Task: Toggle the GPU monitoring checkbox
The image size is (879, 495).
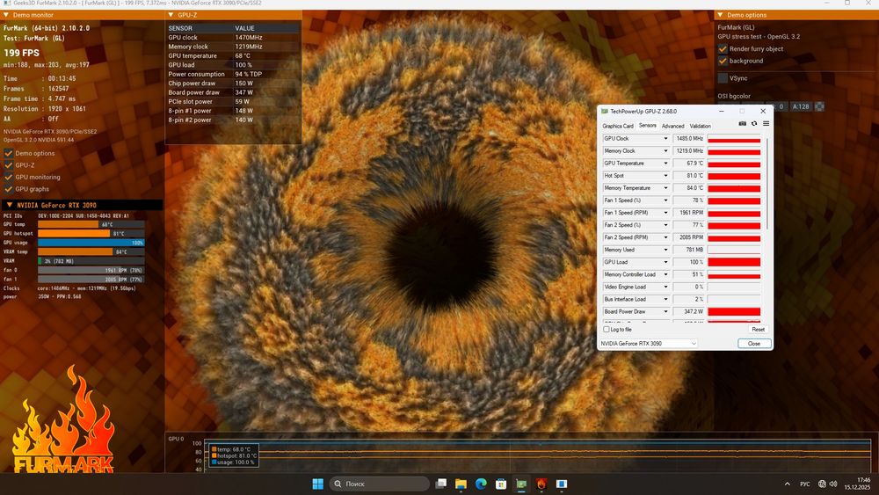Action: [x=9, y=177]
